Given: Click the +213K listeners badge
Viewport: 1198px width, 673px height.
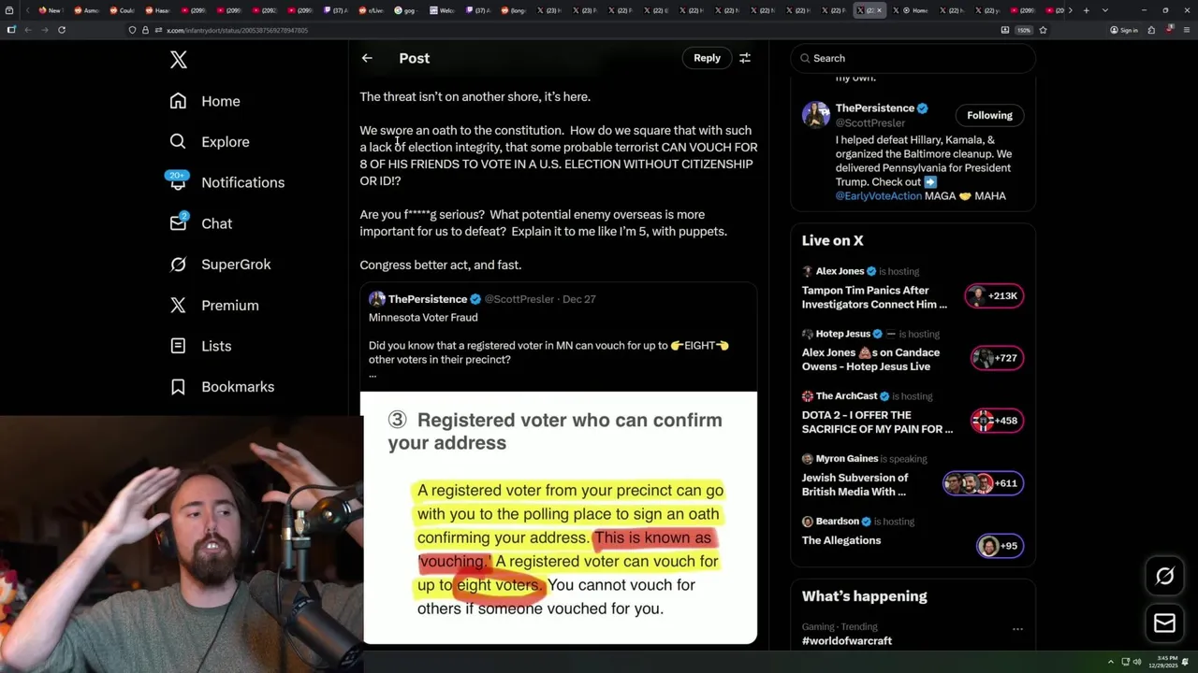Looking at the screenshot, I should pyautogui.click(x=995, y=296).
